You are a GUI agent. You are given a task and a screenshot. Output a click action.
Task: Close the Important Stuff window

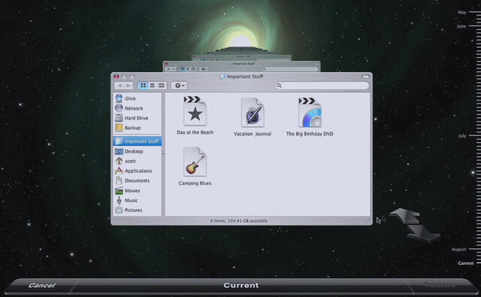(116, 77)
